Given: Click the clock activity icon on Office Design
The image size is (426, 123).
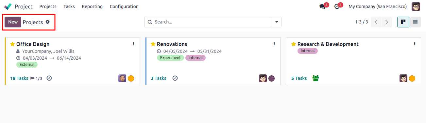Looking at the screenshot, I should [49, 78].
